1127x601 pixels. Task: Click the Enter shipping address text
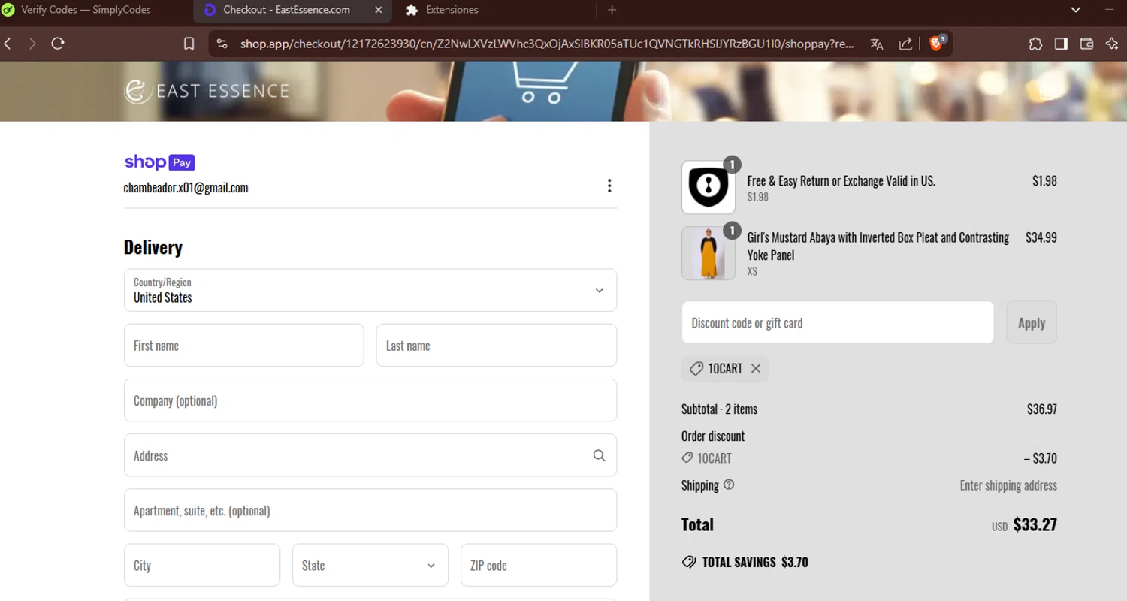[1008, 485]
